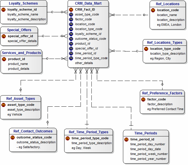
Task: Click the PK icon in Services_and_Products table
Action: tap(4, 59)
